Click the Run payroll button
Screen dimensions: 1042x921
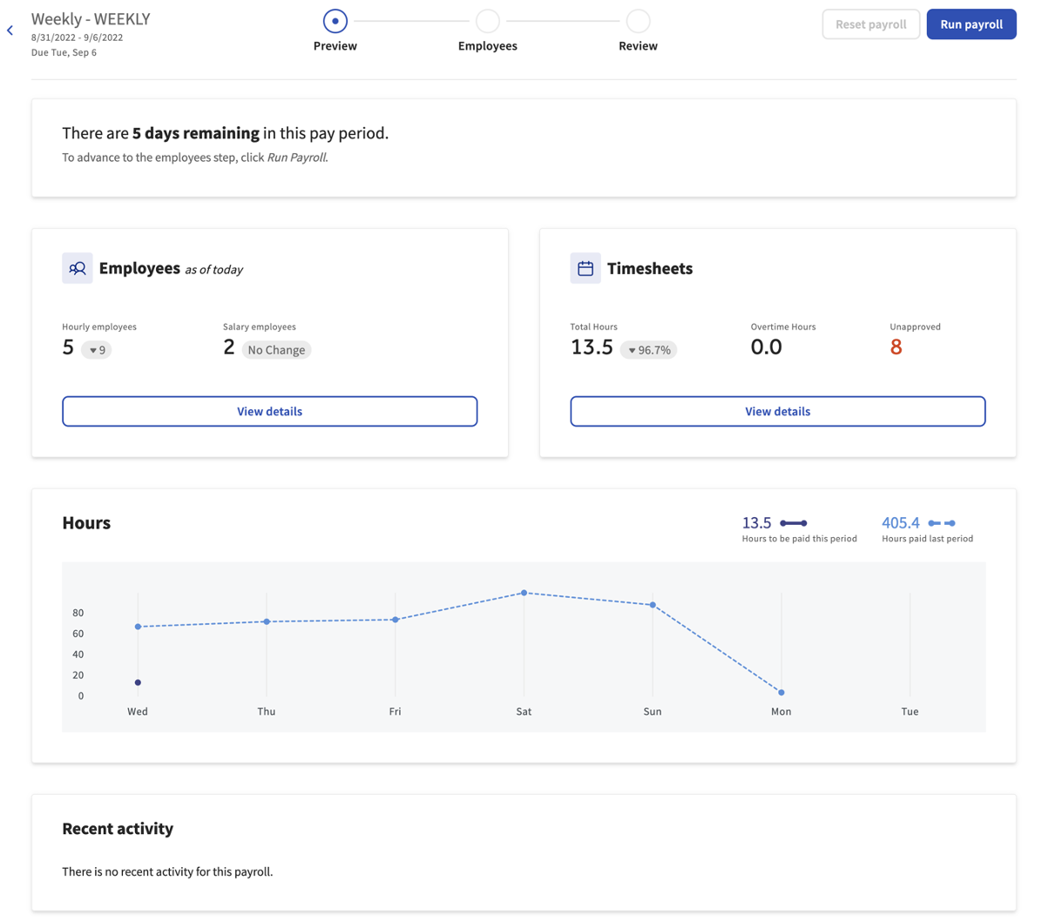(971, 24)
